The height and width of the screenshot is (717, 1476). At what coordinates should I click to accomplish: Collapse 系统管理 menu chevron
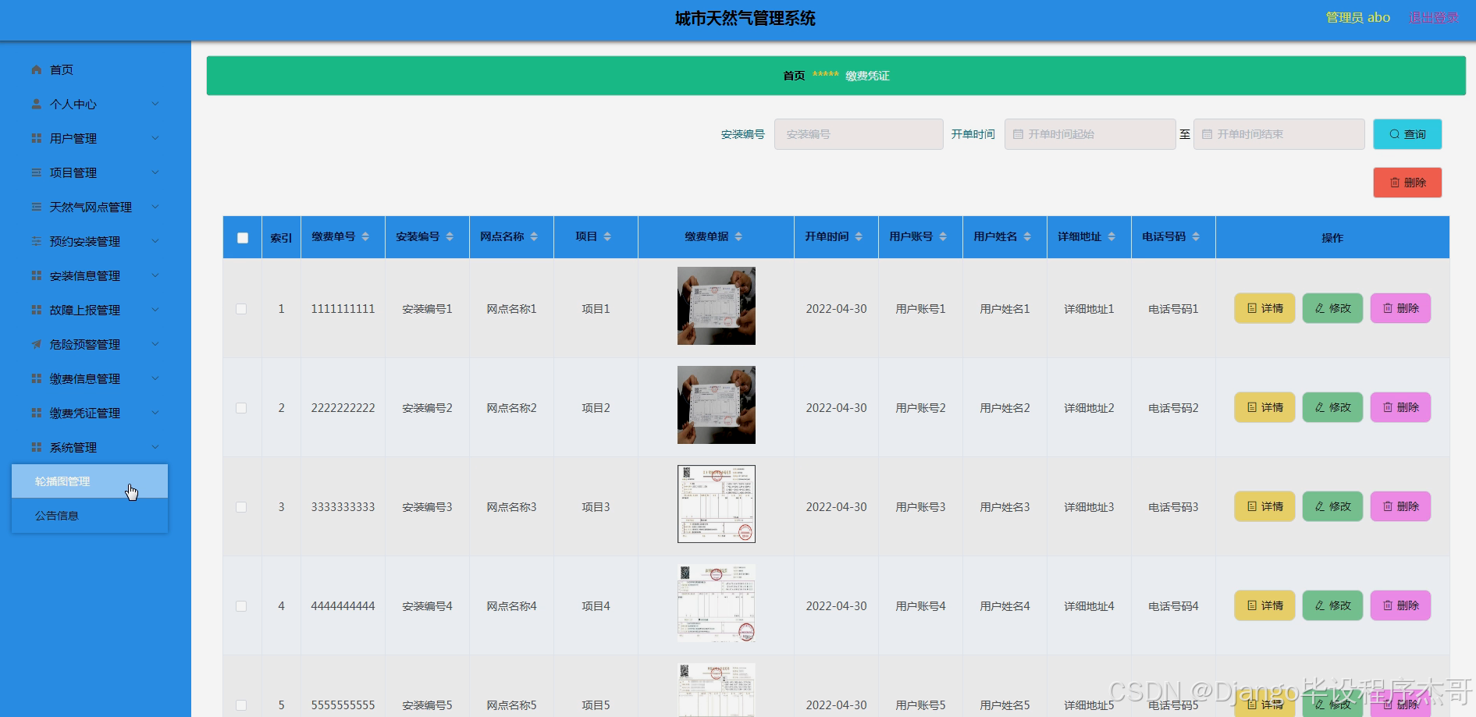click(155, 447)
